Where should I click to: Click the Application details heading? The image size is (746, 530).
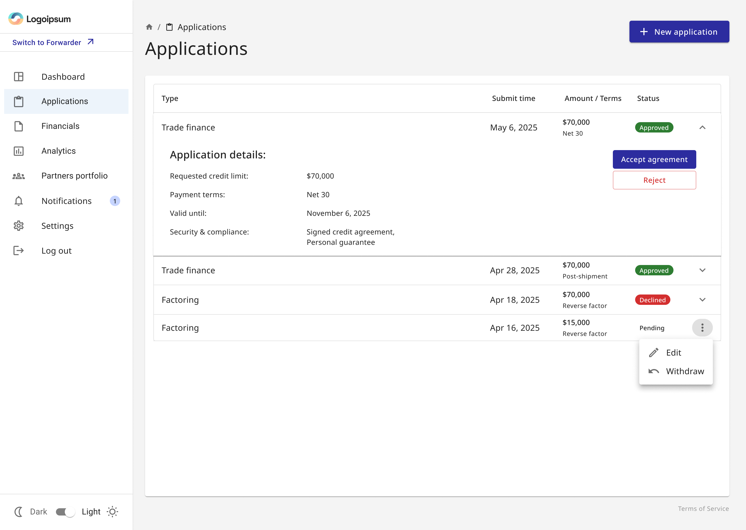click(218, 155)
